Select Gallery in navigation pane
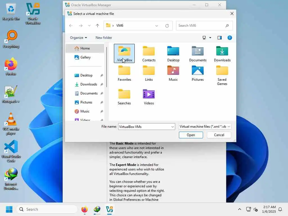The width and height of the screenshot is (288, 216). point(85,57)
